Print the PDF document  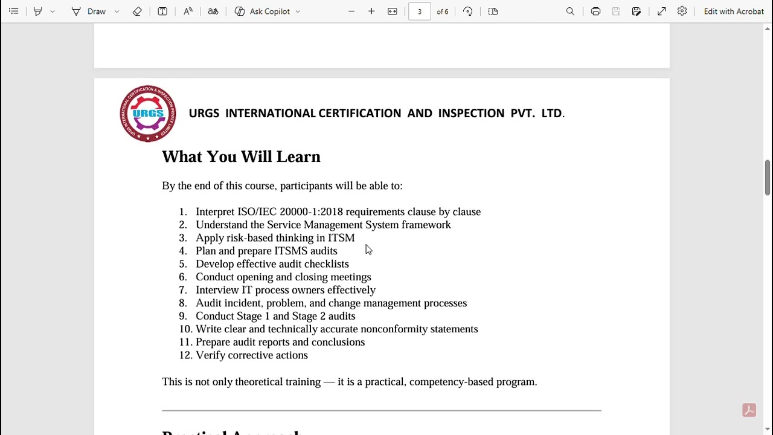pyautogui.click(x=595, y=11)
